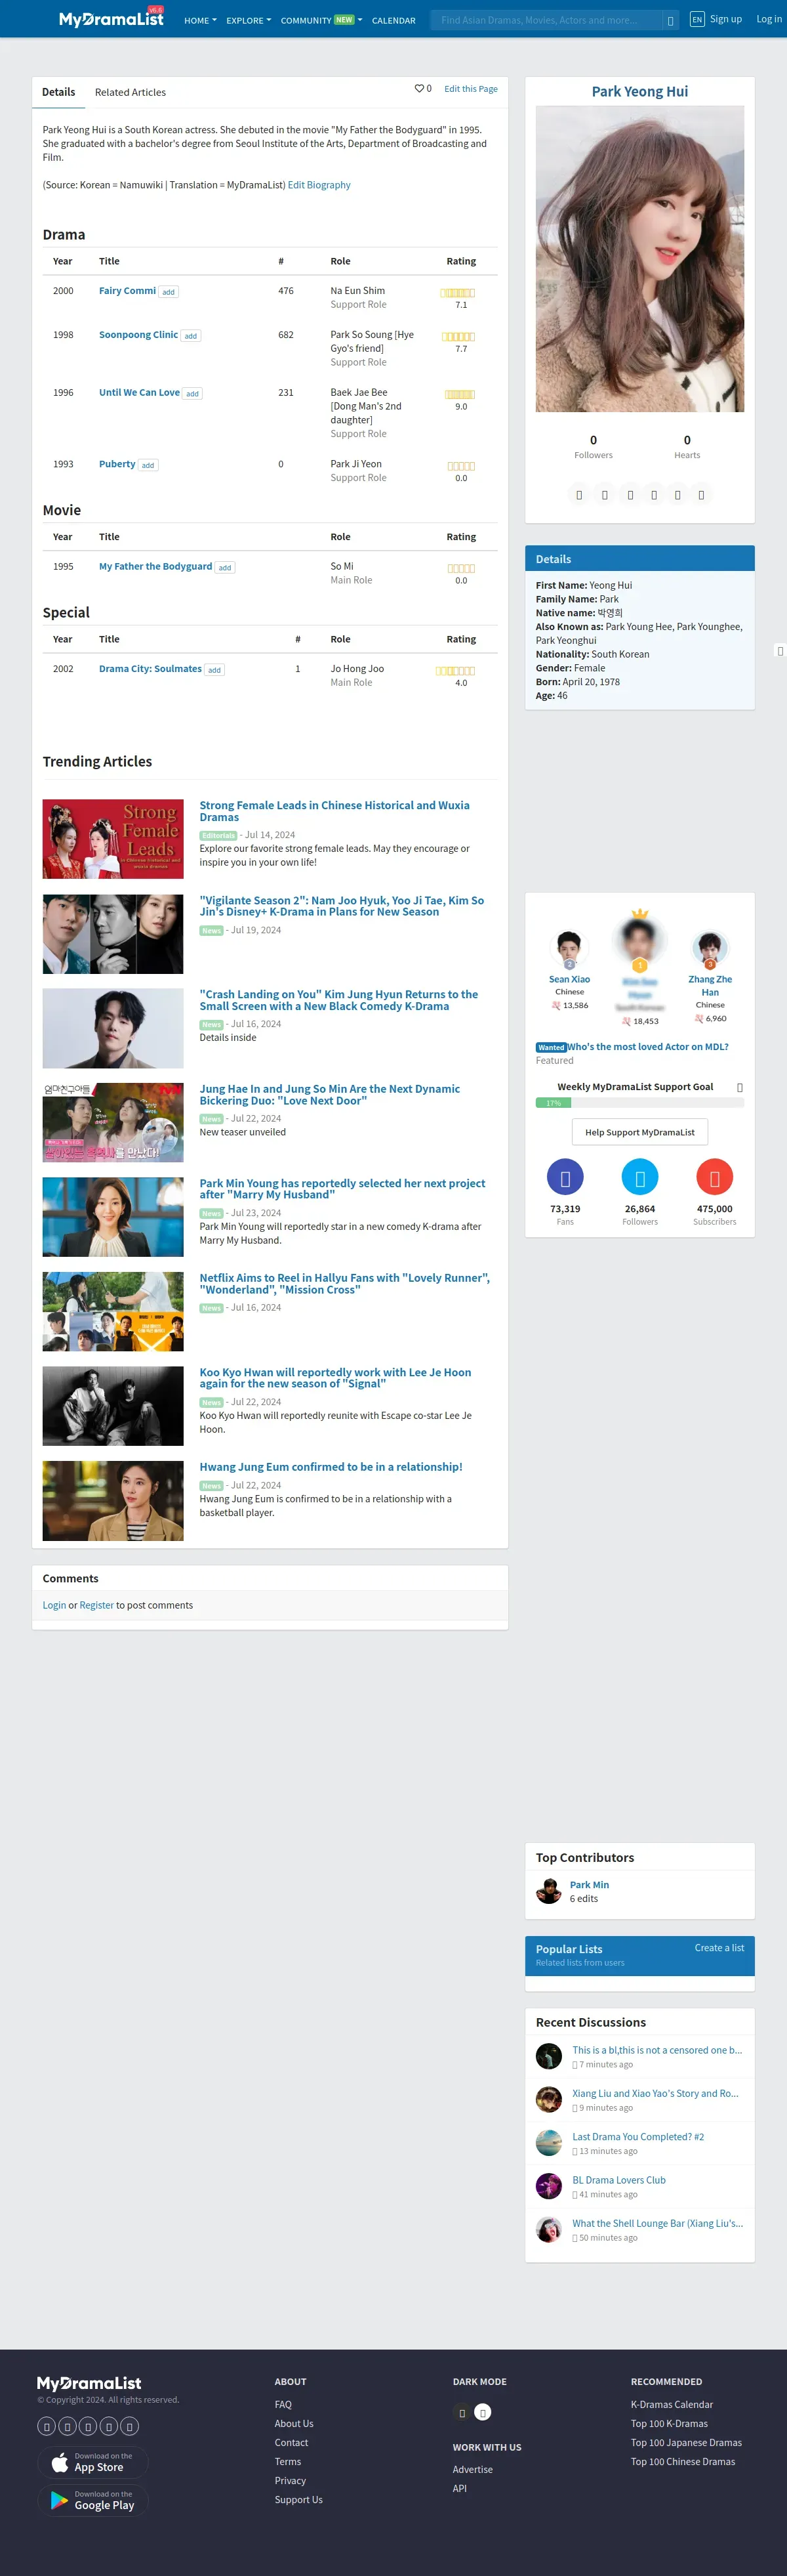The height and width of the screenshot is (2576, 787).
Task: Click Zhang Zhe Han's avatar in featured actors
Action: pos(710,947)
